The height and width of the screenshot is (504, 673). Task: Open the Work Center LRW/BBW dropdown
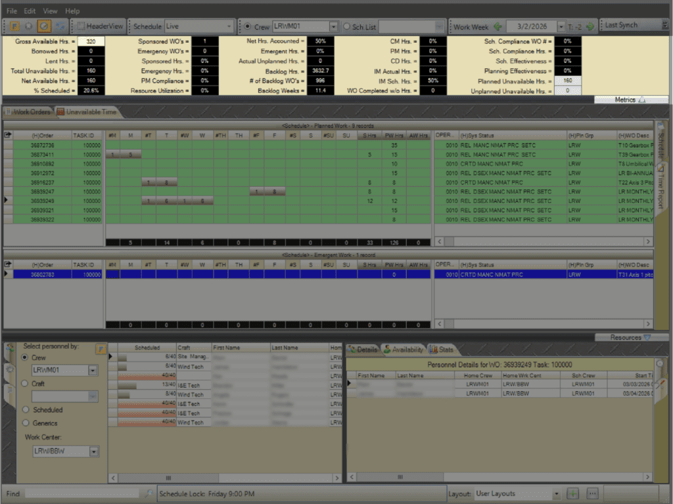pos(93,451)
